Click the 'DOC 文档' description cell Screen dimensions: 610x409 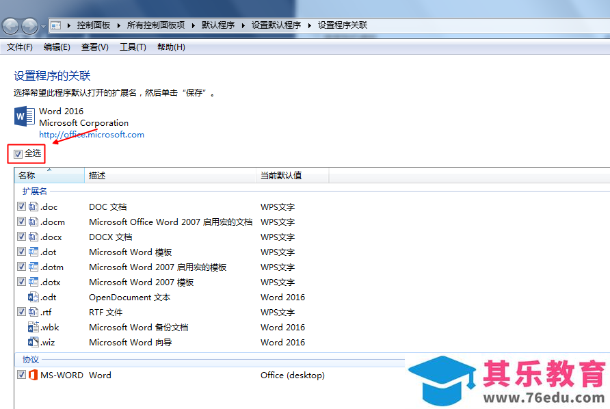pos(108,207)
